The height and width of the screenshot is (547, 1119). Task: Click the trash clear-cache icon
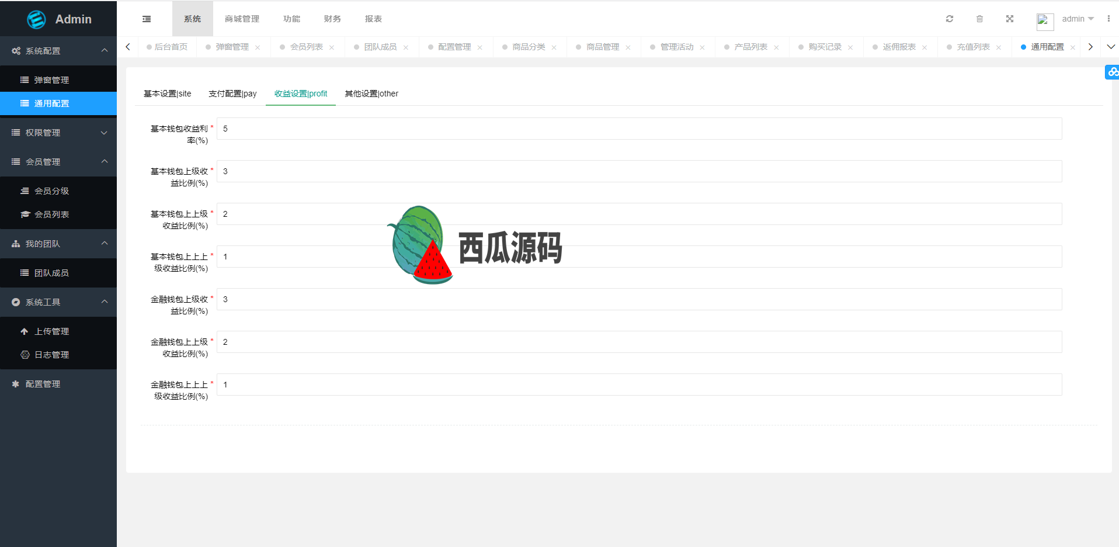979,19
